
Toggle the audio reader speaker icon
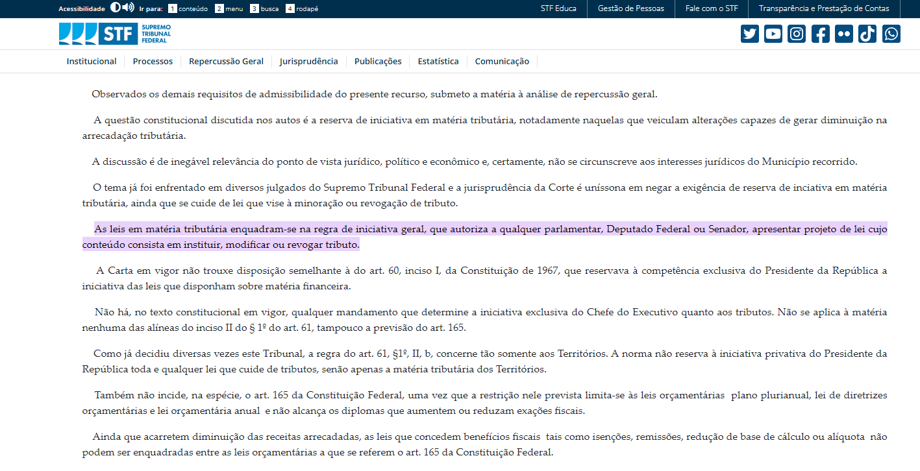point(128,8)
